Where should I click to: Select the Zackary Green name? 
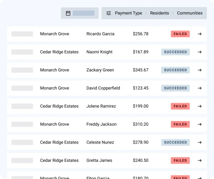100,70
